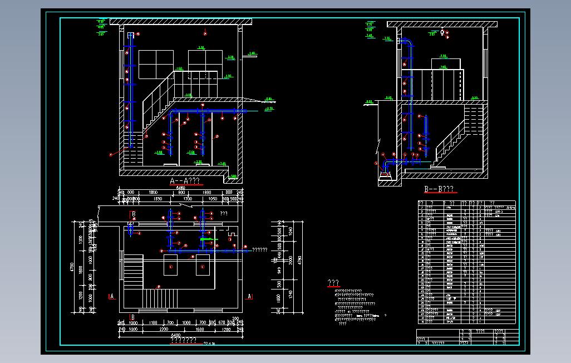Click the 1850 dimension above the plan

pyautogui.click(x=157, y=199)
